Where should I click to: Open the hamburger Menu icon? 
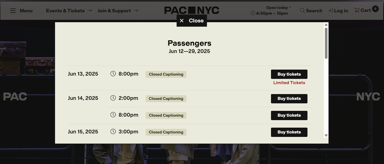[13, 11]
